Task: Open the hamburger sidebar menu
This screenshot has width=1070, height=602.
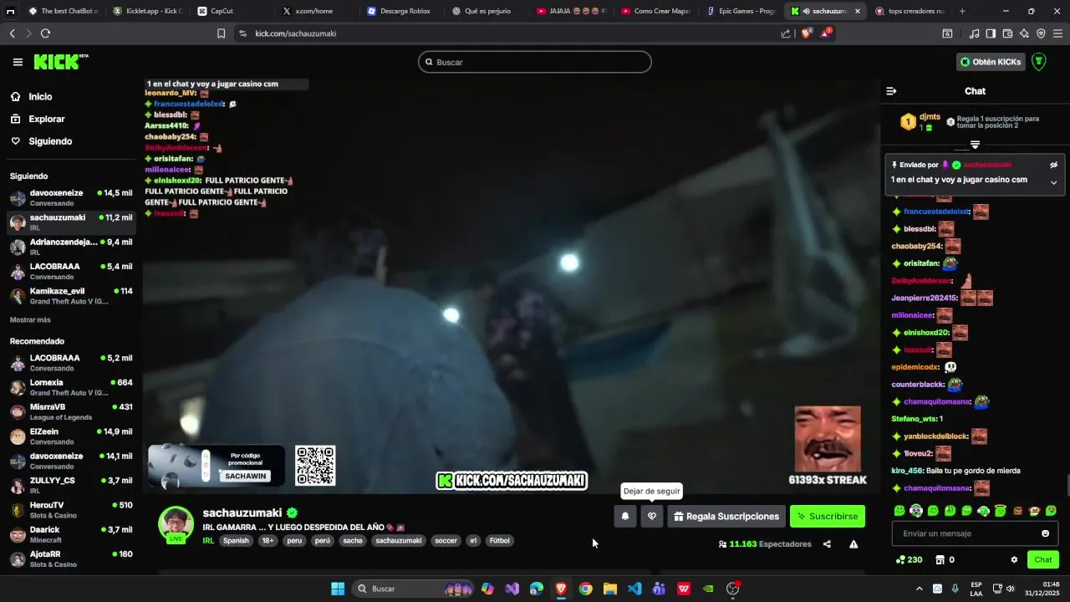Action: tap(18, 62)
